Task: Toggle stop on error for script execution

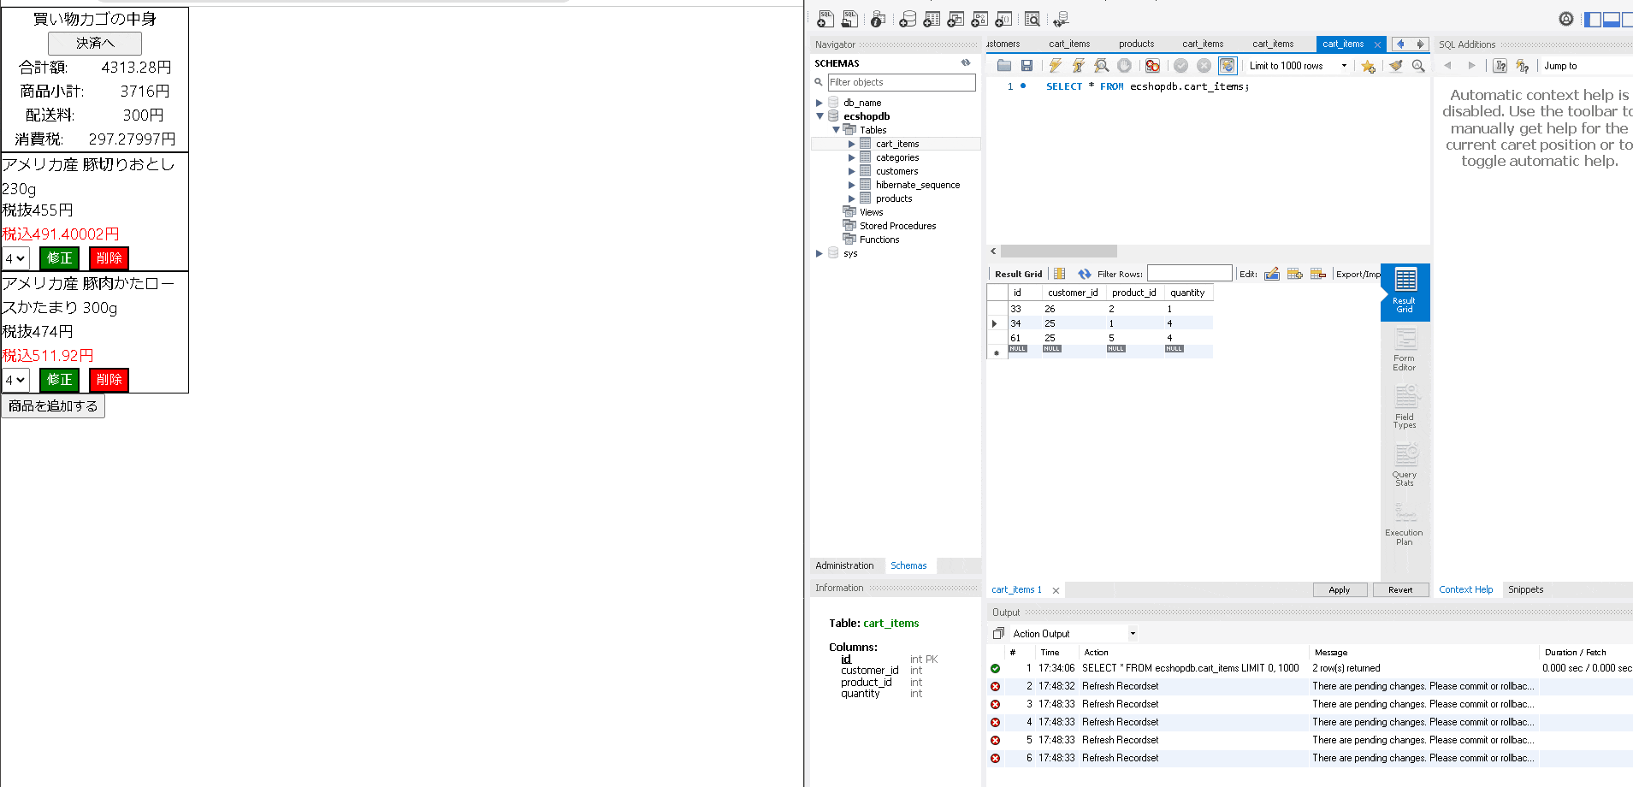Action: [x=1152, y=66]
